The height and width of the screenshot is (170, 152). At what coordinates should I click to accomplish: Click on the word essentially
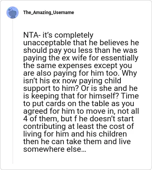[x=119, y=59]
